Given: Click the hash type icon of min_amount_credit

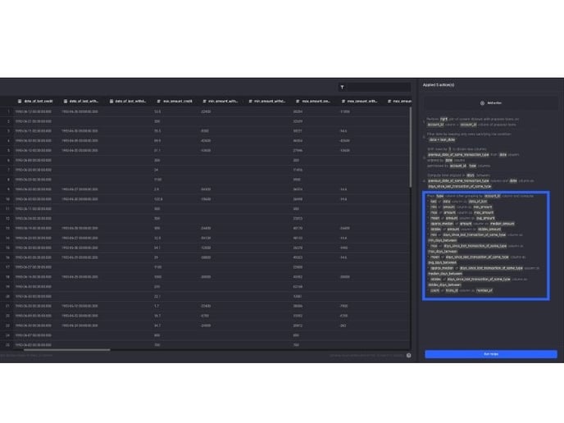Looking at the screenshot, I should 159,102.
